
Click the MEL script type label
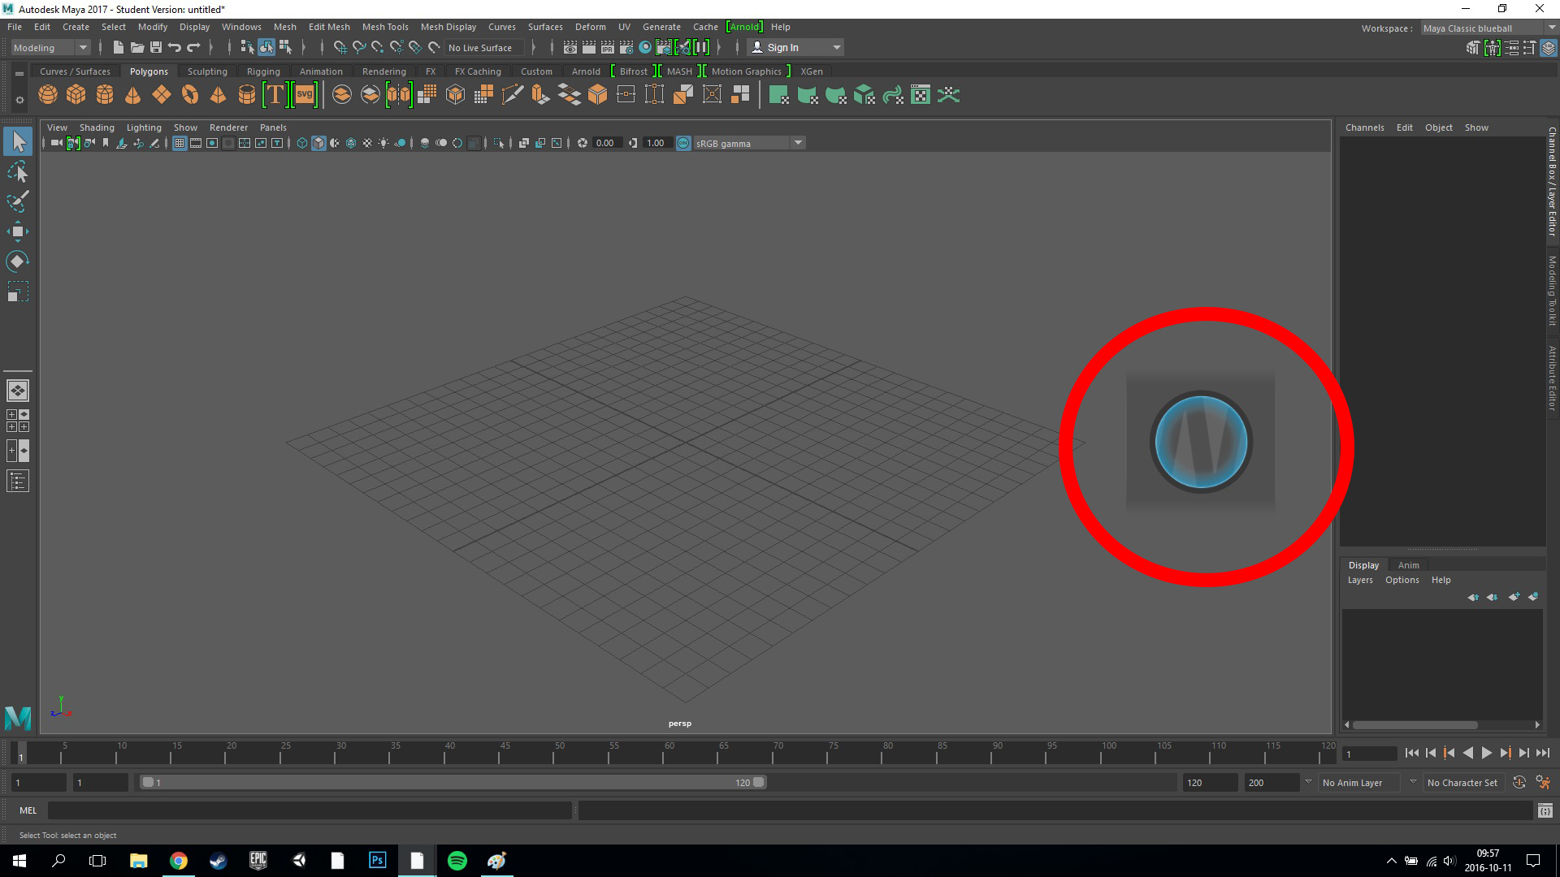click(28, 810)
